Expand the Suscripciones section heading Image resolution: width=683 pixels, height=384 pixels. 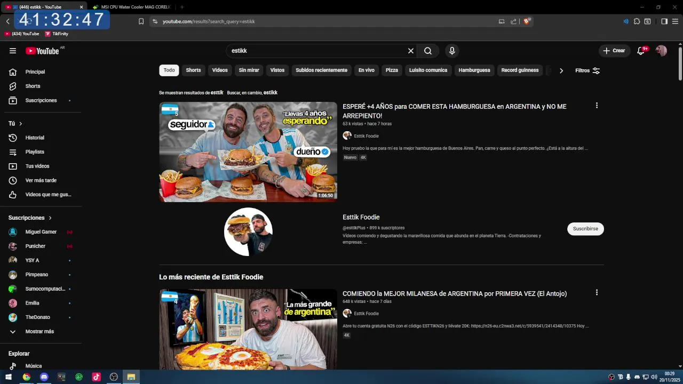30,218
